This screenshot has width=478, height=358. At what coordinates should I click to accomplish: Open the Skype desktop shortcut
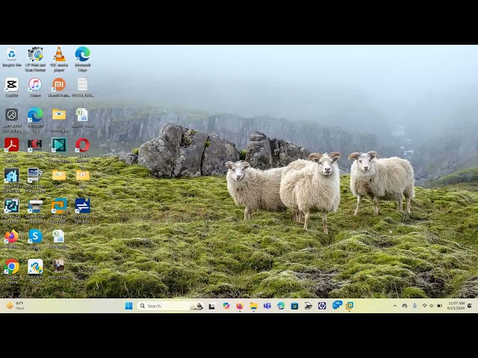[35, 236]
